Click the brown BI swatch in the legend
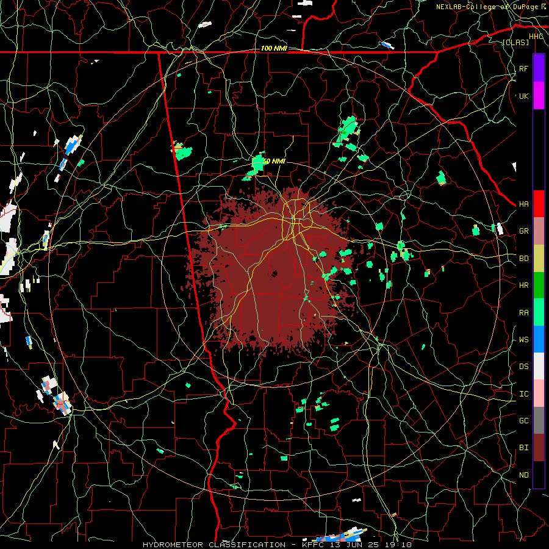The width and height of the screenshot is (549, 549). click(x=539, y=448)
